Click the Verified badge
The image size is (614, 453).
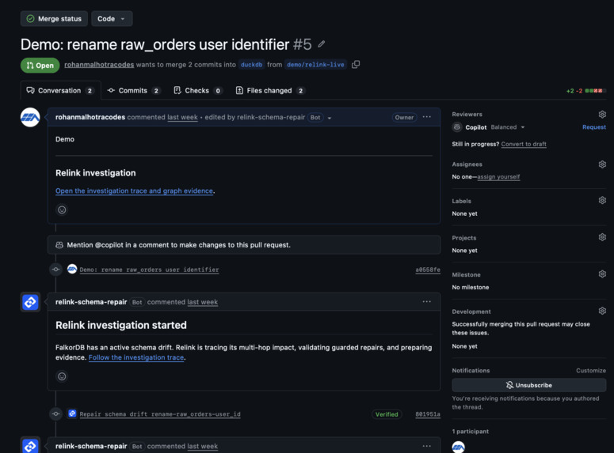(x=387, y=414)
